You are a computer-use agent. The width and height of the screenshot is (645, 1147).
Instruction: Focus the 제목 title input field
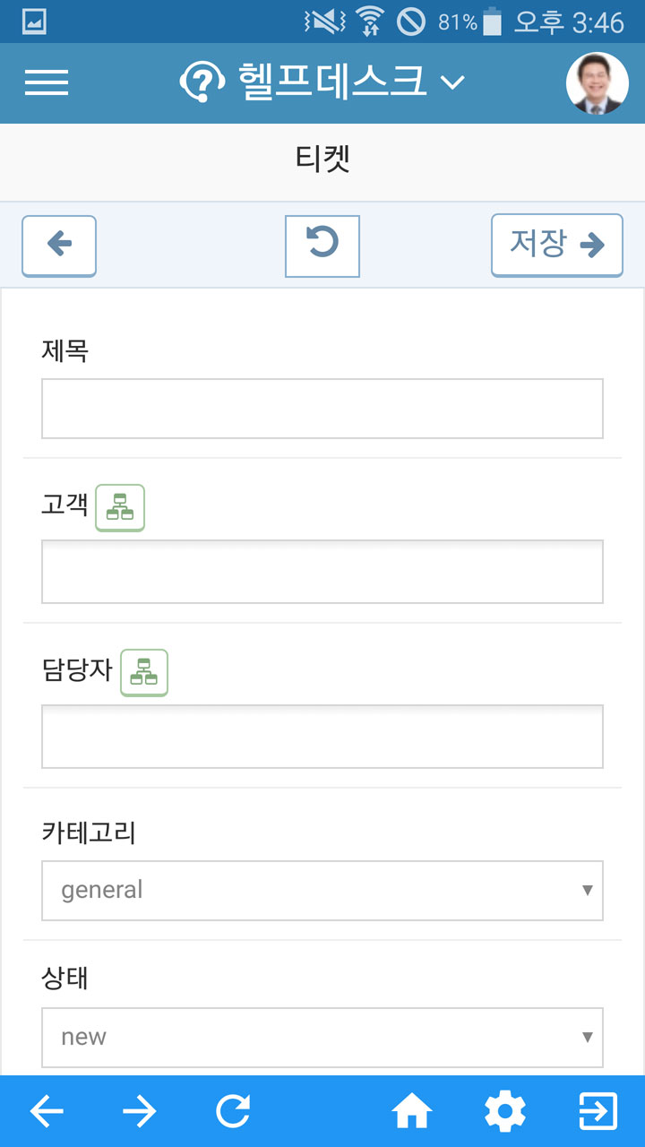(322, 409)
